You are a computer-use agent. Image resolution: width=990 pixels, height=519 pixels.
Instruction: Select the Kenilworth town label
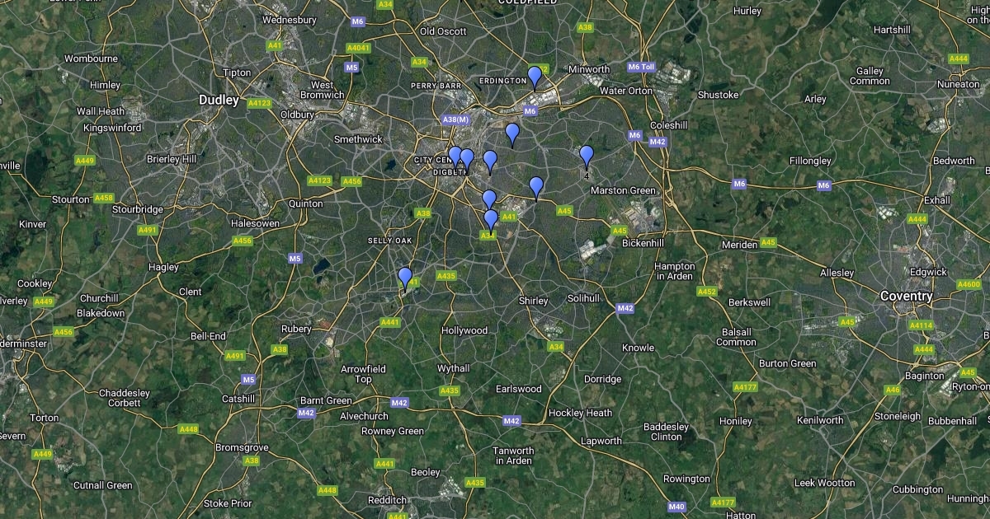[x=821, y=420]
